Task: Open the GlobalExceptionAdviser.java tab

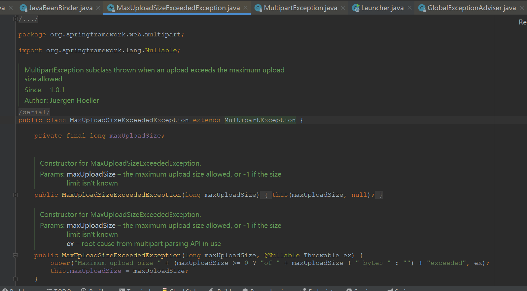Action: click(472, 8)
